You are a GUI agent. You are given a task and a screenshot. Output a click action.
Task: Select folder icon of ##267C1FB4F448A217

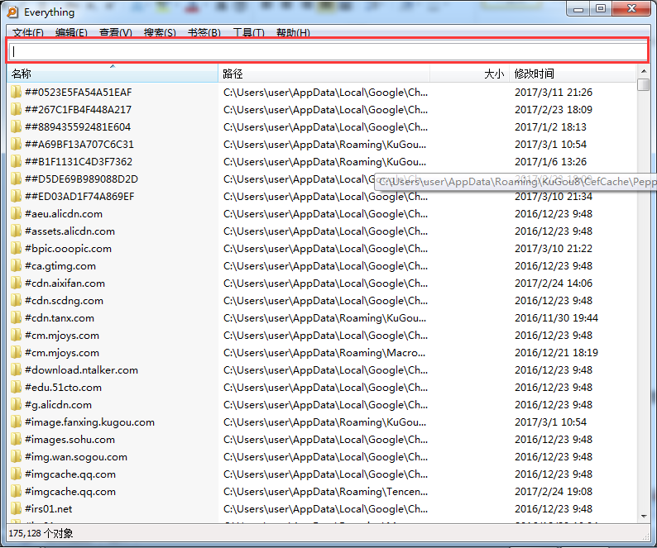[x=16, y=109]
